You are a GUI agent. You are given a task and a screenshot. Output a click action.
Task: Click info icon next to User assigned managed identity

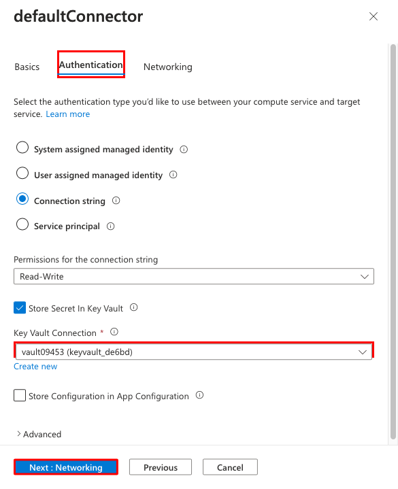click(173, 175)
